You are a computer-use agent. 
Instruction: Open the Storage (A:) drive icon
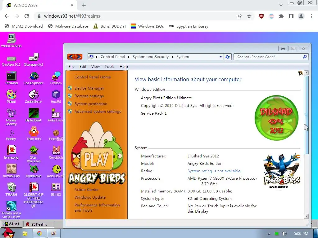[34, 60]
